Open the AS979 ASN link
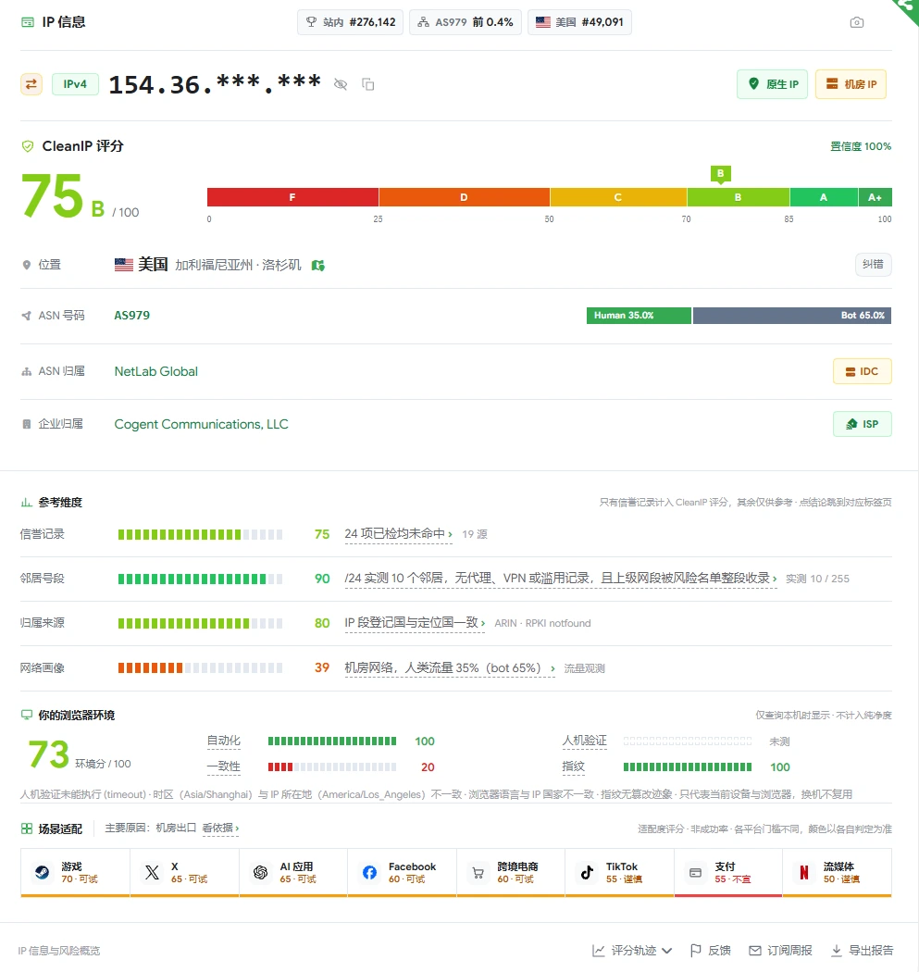Image resolution: width=919 pixels, height=972 pixels. click(x=132, y=315)
